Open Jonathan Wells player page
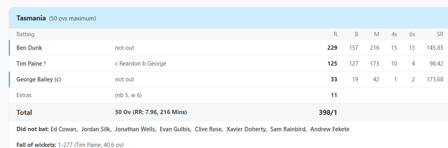The height and width of the screenshot is (148, 448). 136,129
